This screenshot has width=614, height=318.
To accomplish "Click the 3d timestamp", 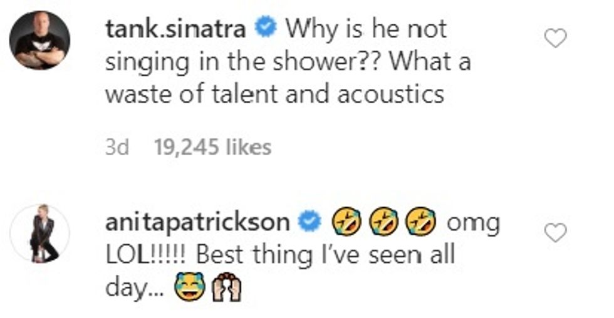I will (117, 147).
